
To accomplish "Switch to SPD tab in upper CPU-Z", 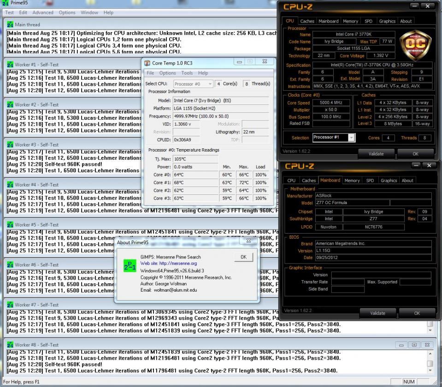I will click(368, 21).
